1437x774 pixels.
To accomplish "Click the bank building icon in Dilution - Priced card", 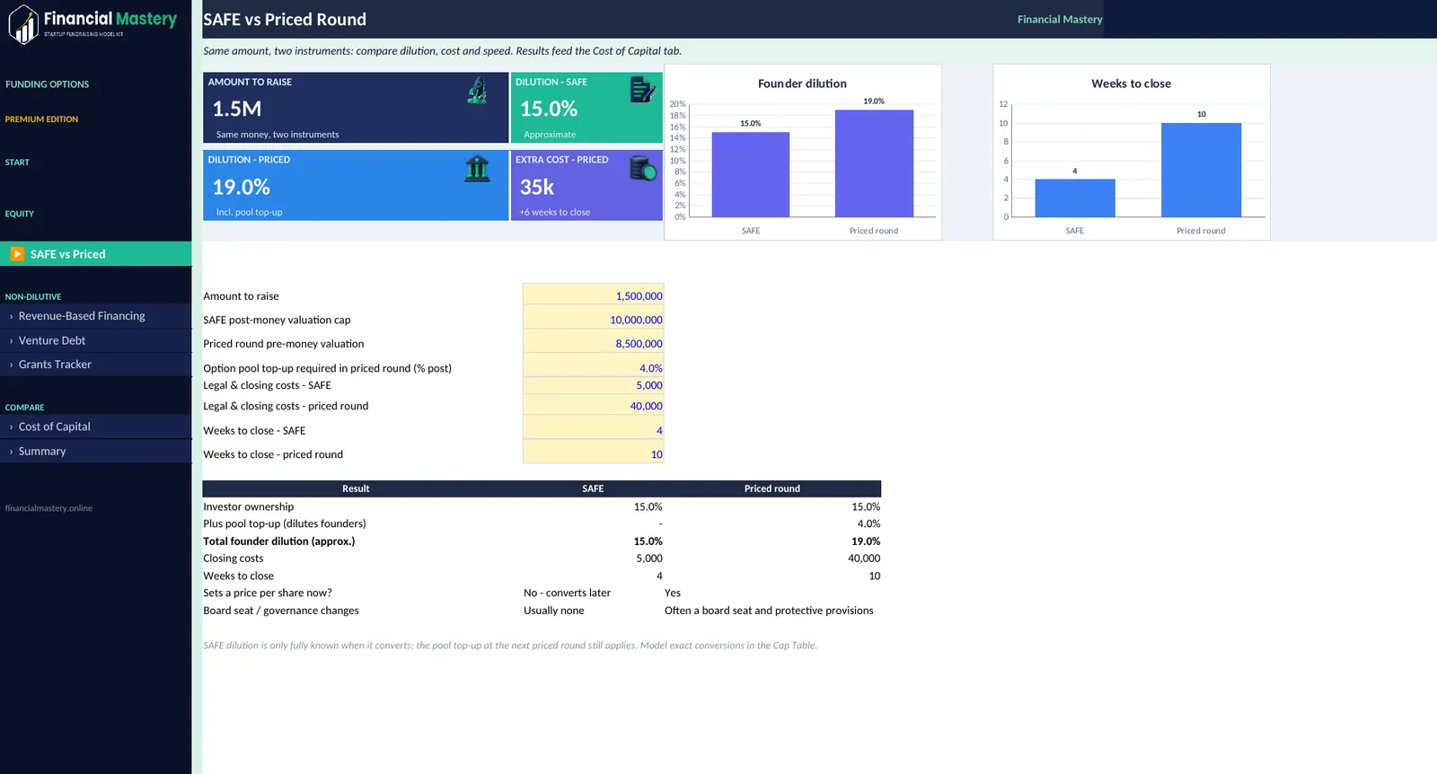I will pyautogui.click(x=477, y=168).
